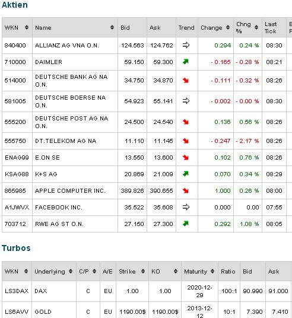Click LS3DAX turbo WKN
Image resolution: width=292 pixels, height=318 pixels.
click(17, 291)
